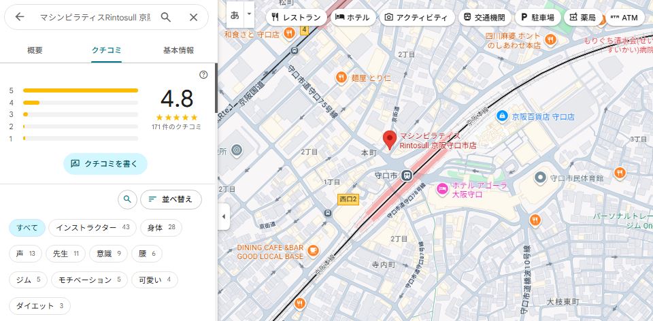Switch to the 基本情報 tab

pyautogui.click(x=178, y=51)
